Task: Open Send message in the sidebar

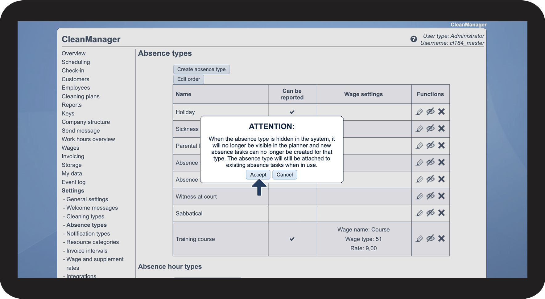Action: (x=81, y=131)
